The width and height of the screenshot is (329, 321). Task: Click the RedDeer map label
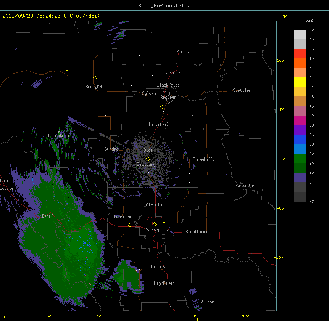click(168, 97)
